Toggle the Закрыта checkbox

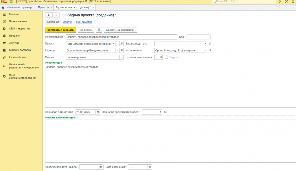tap(166, 57)
